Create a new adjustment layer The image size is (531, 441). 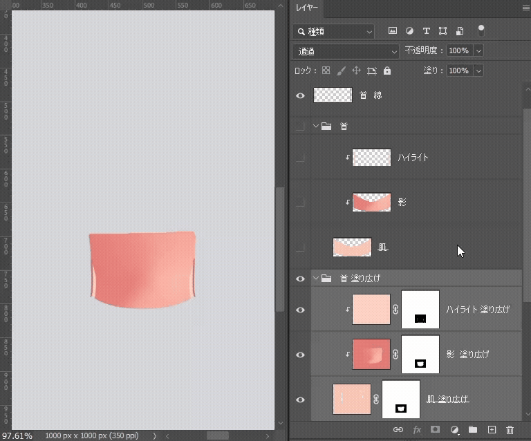454,429
